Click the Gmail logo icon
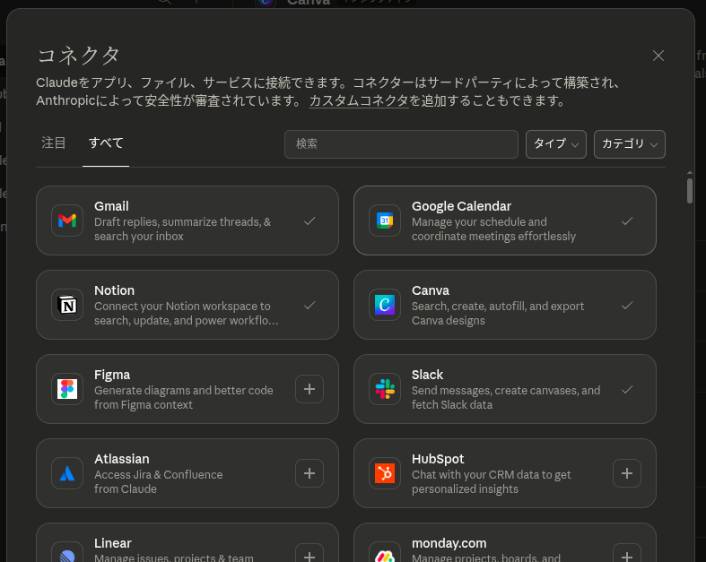 point(67,220)
